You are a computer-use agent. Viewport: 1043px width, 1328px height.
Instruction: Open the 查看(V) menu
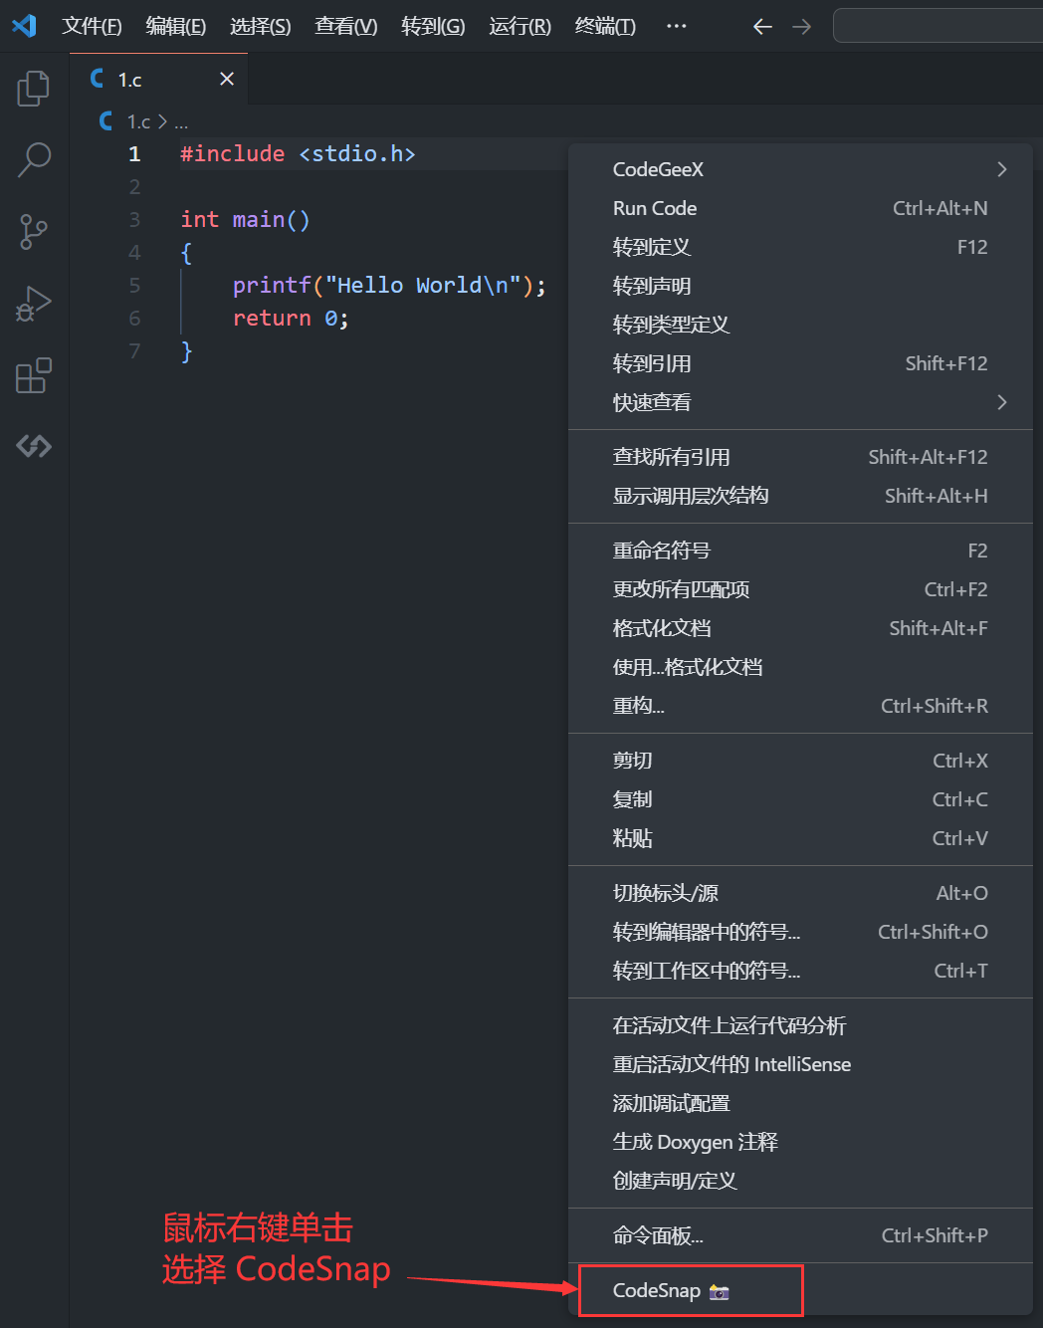pyautogui.click(x=346, y=26)
